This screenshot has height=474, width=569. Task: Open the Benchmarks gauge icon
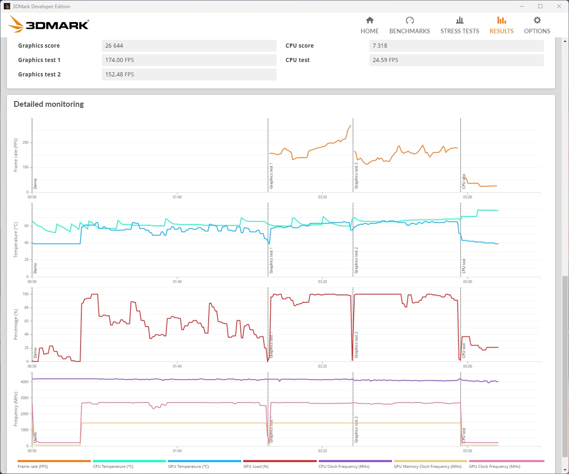click(410, 20)
